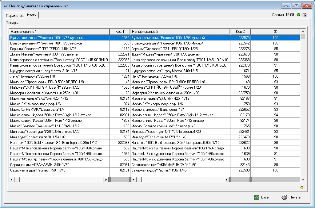Select the Итоги tab
Screen dimensions: 315x208
pos(32,15)
